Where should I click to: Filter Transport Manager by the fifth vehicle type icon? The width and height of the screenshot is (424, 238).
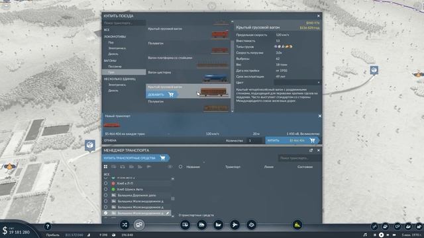[140, 167]
